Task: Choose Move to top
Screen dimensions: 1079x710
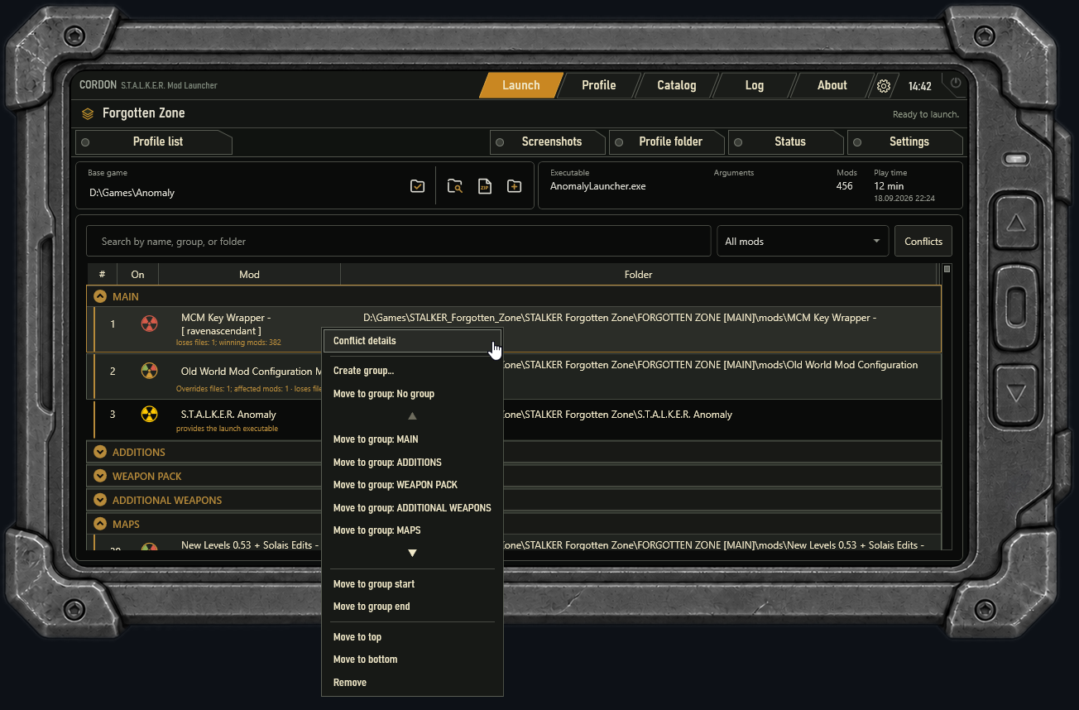Action: click(412, 637)
